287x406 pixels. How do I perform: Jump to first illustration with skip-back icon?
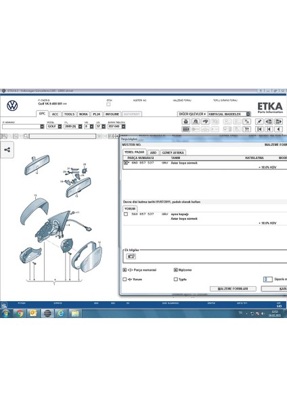(x=259, y=129)
